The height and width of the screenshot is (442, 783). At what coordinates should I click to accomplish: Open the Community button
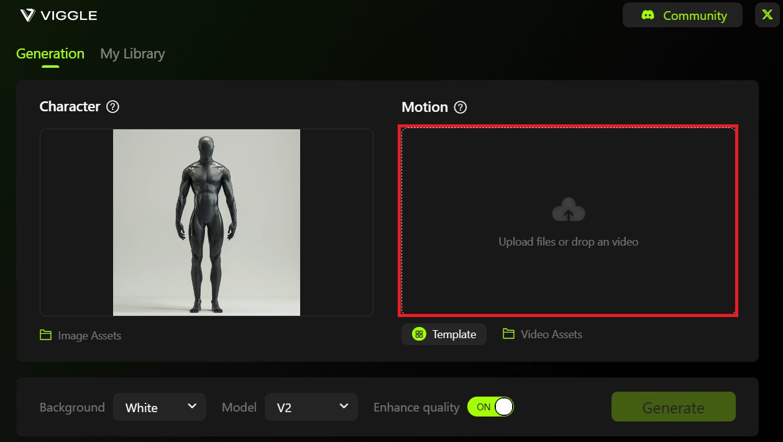(x=682, y=16)
